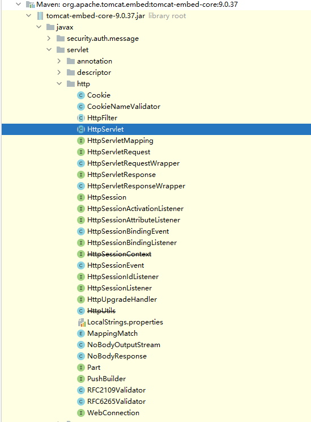Collapse the http package

coord(59,84)
